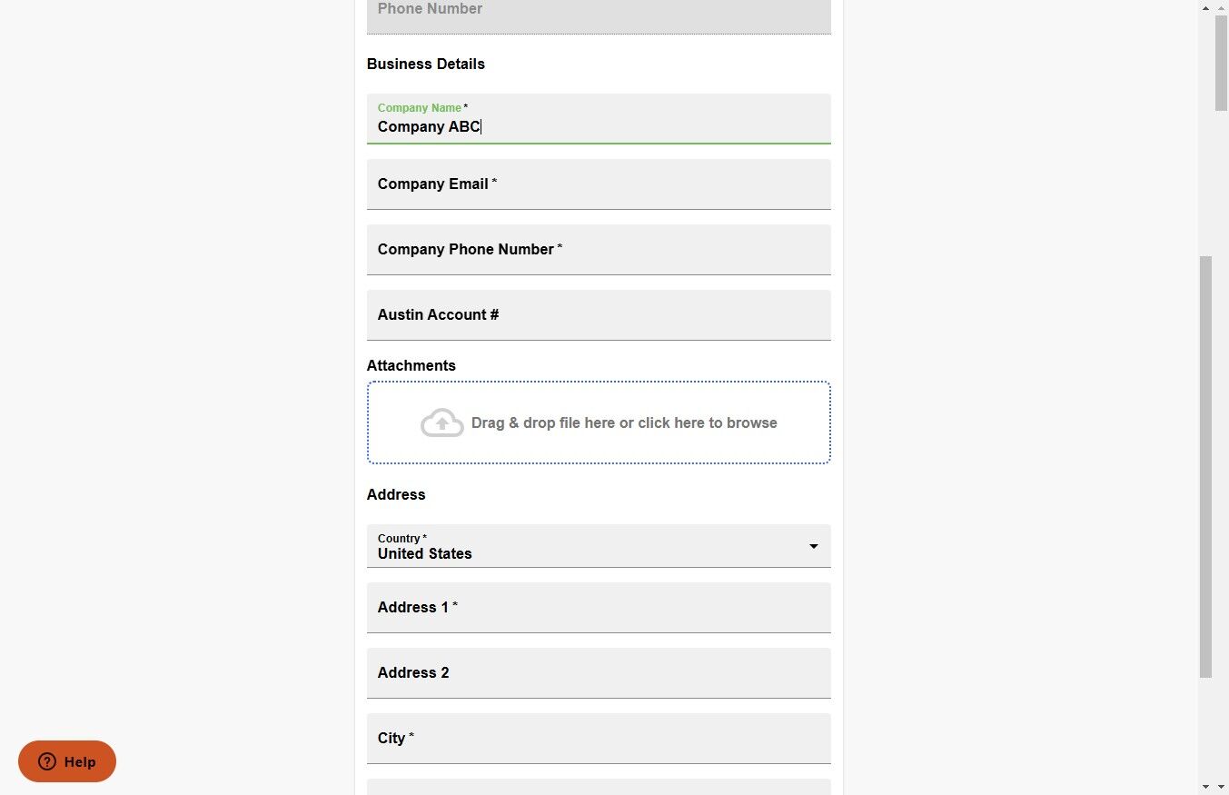Screen dimensions: 1229x795
Task: Click the Address 2 input
Action: (599, 673)
